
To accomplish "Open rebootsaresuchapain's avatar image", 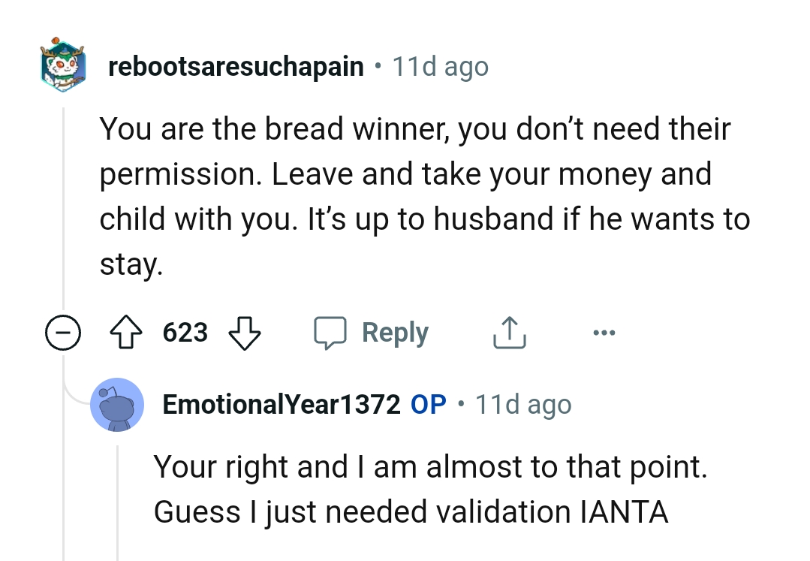I will click(x=65, y=66).
